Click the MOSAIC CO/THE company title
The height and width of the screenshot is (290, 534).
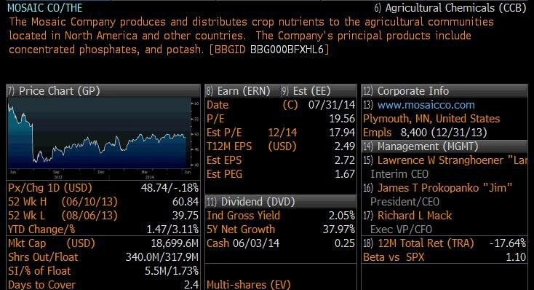click(x=45, y=7)
